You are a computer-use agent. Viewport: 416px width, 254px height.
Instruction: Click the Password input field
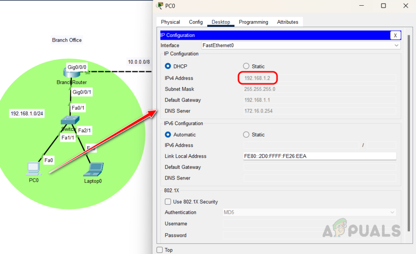coord(309,235)
